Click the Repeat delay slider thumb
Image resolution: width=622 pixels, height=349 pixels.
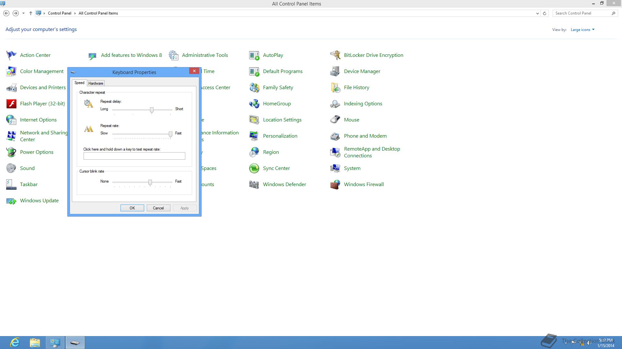click(152, 110)
